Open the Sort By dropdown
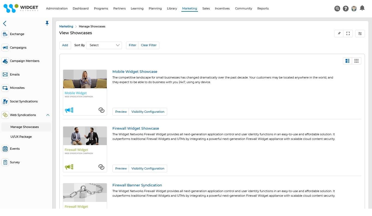 pos(104,45)
